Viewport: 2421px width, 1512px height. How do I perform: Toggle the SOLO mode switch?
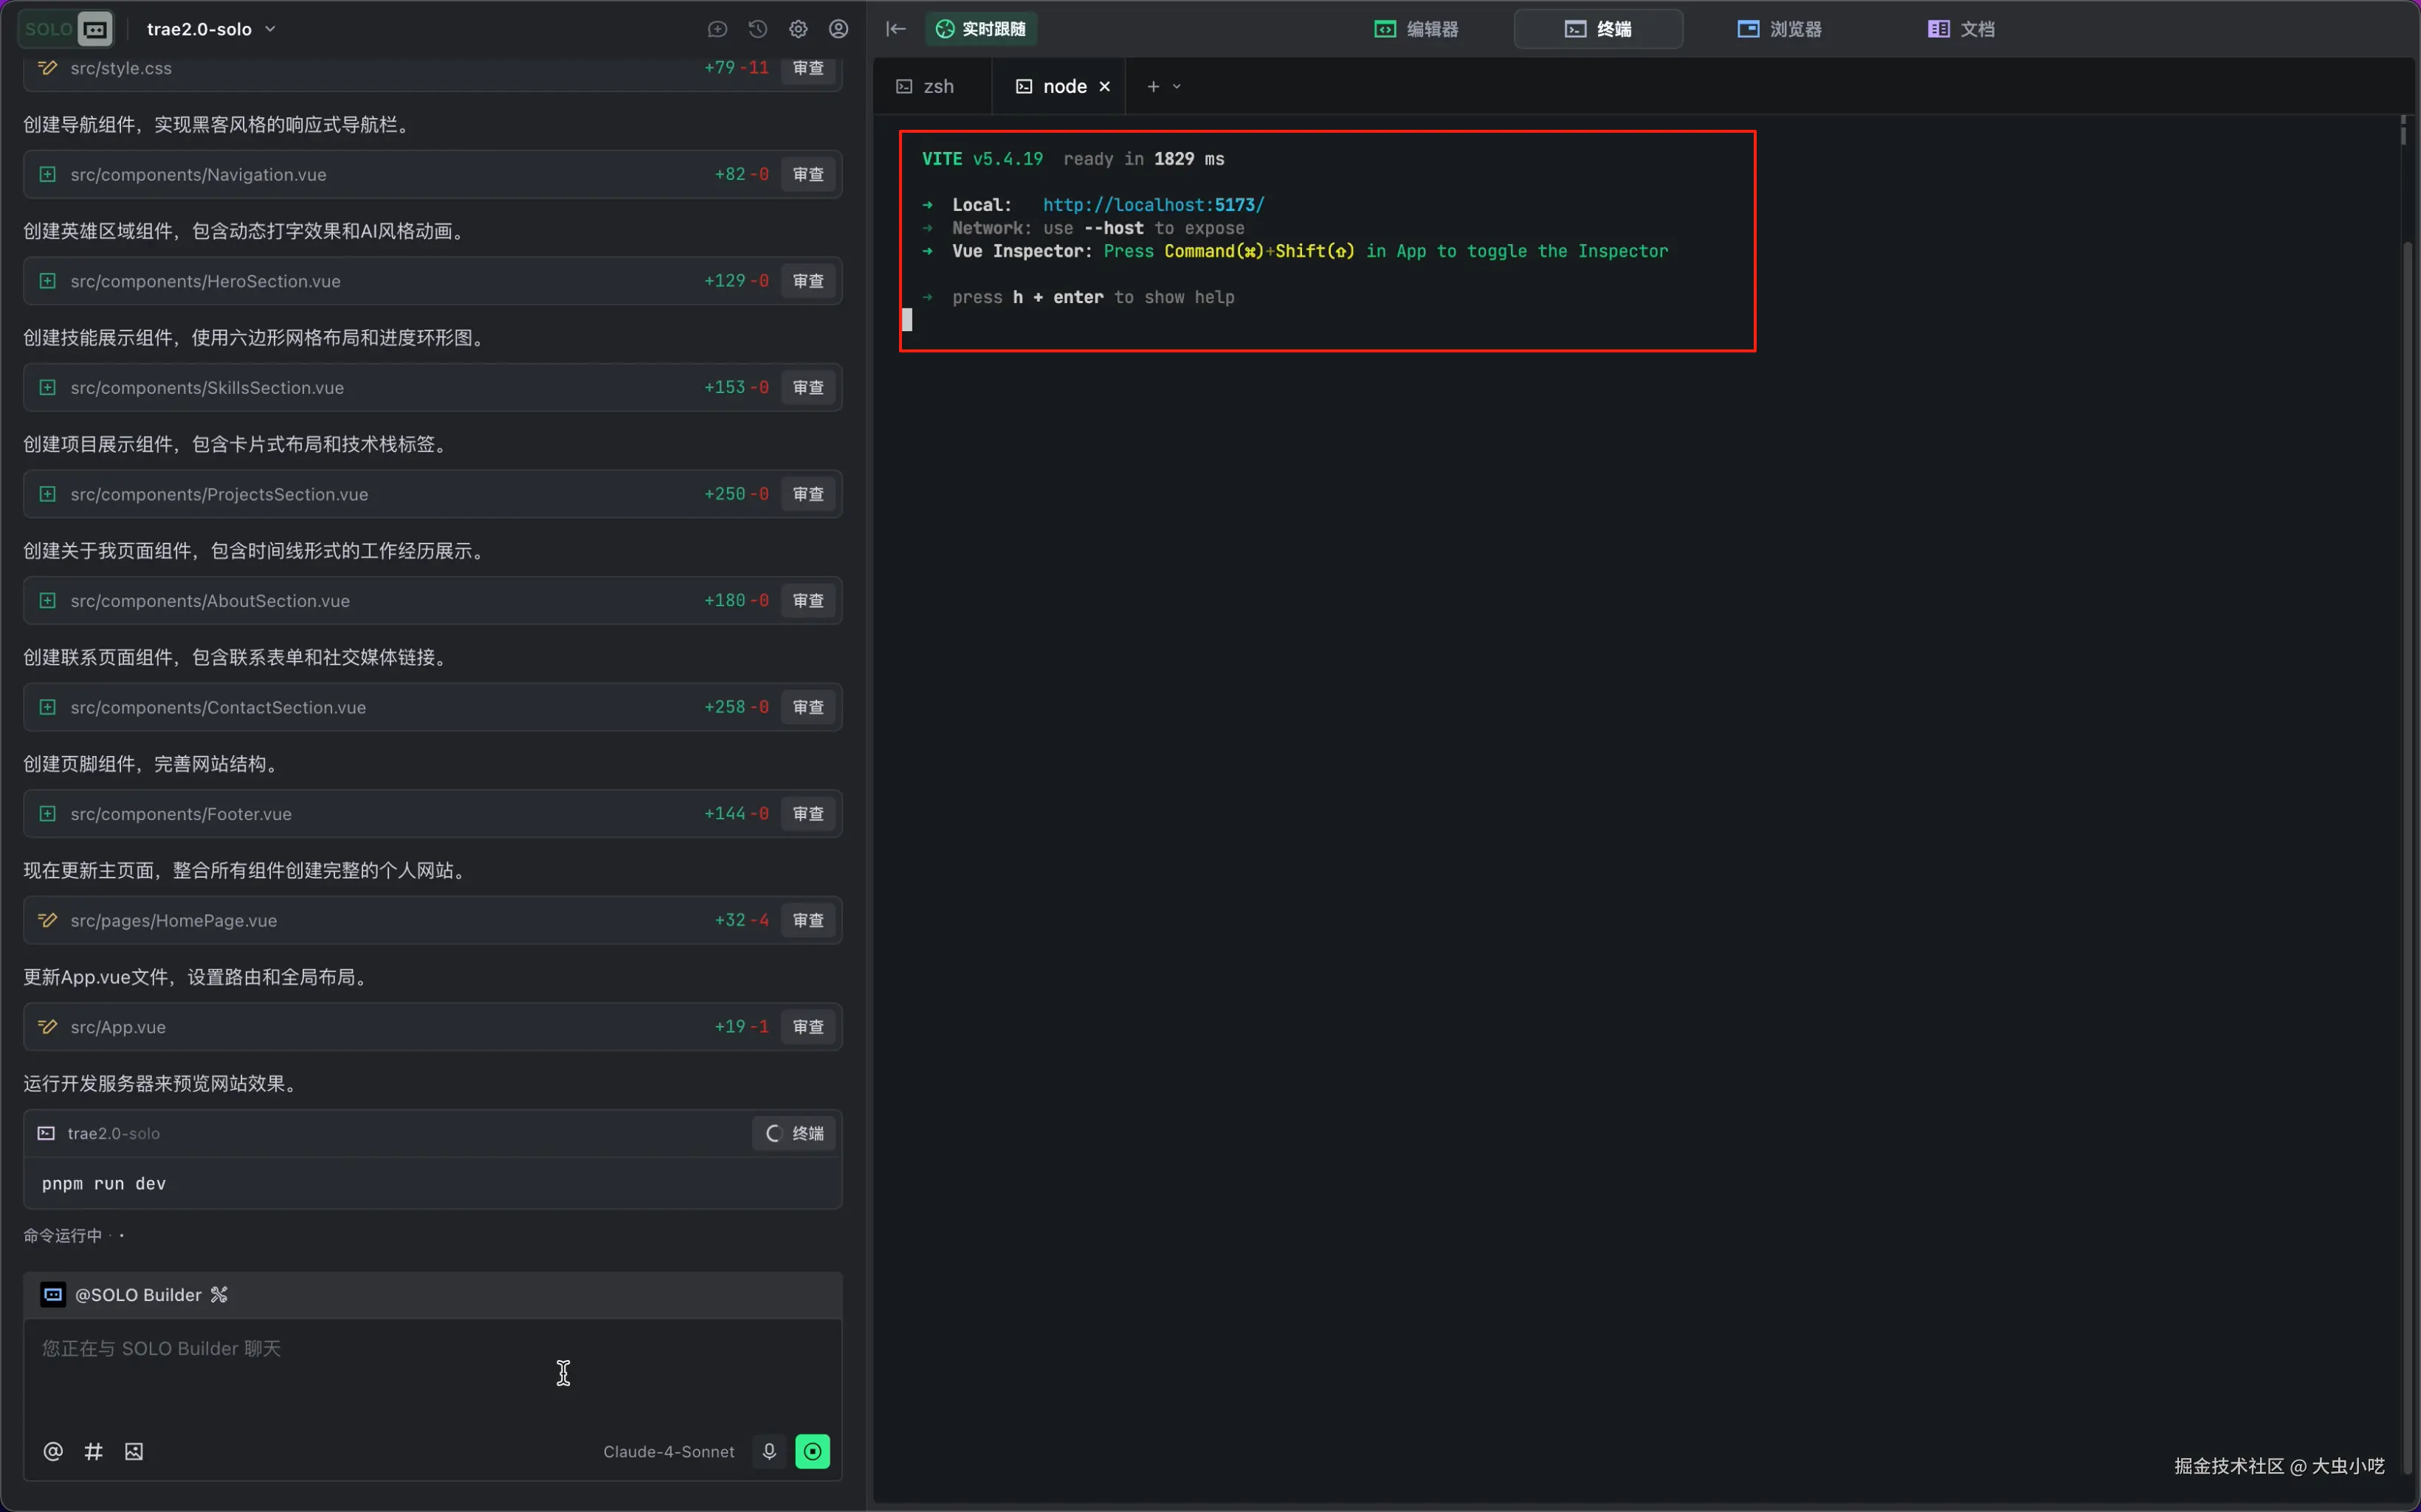(x=66, y=29)
